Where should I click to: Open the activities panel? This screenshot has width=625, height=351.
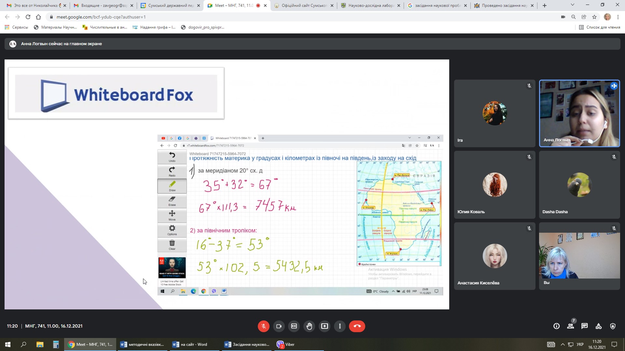[x=599, y=326]
